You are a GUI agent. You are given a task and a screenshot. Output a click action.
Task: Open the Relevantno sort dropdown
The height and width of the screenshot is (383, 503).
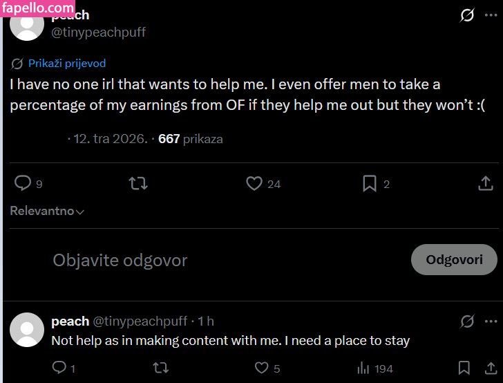(x=47, y=211)
